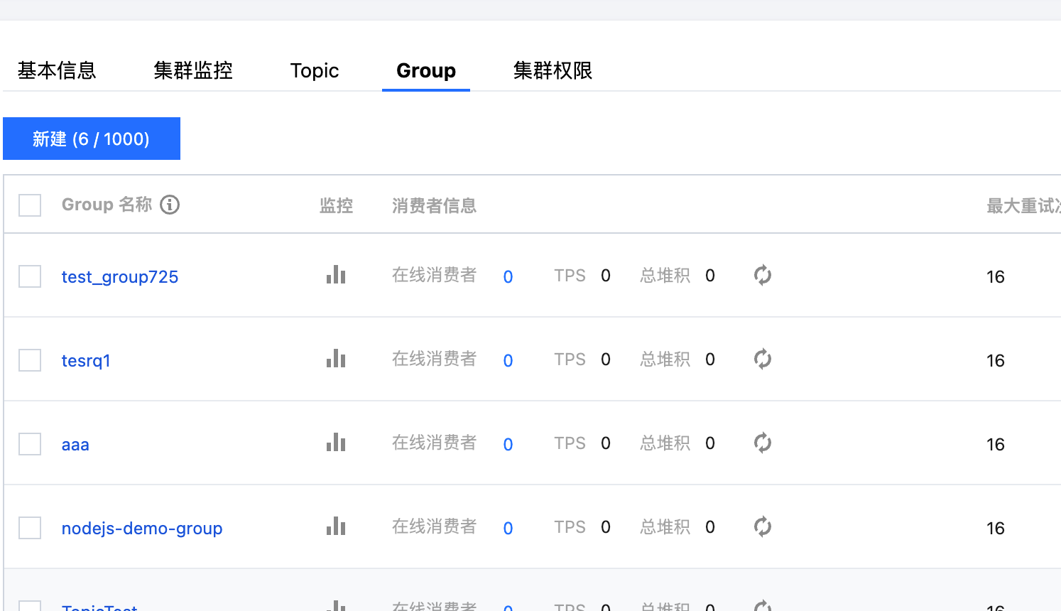Refresh consumer info for aaa group

click(762, 443)
